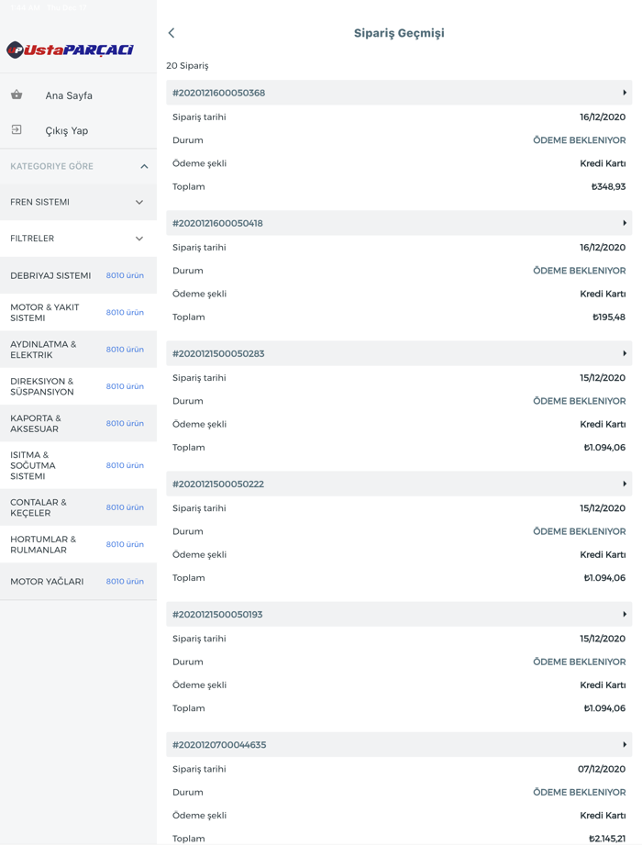Open order #2020121600050368 arrow
The image size is (642, 857).
click(x=625, y=93)
